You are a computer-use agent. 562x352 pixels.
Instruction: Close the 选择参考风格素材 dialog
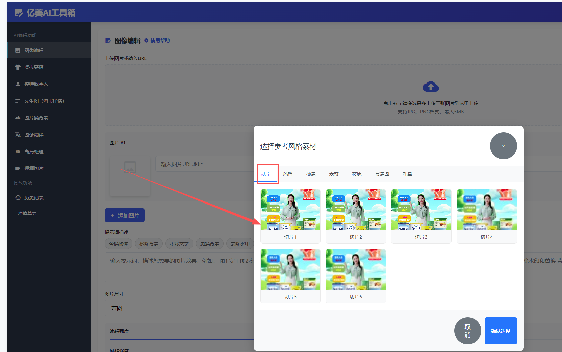tap(503, 146)
